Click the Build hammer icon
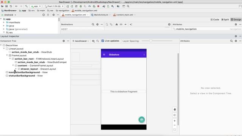Screen dimensions: 242x136 coord(26,6)
